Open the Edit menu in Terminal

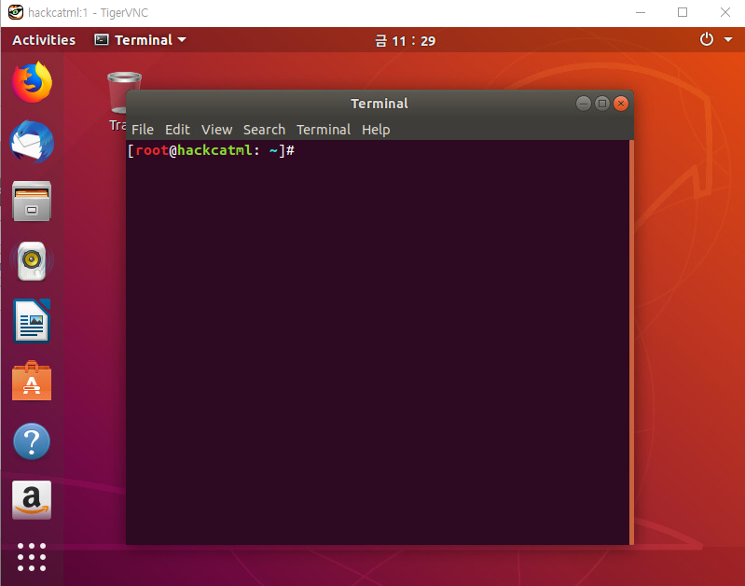tap(177, 130)
